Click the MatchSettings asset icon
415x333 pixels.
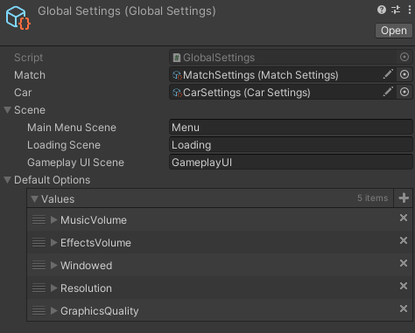coord(177,75)
